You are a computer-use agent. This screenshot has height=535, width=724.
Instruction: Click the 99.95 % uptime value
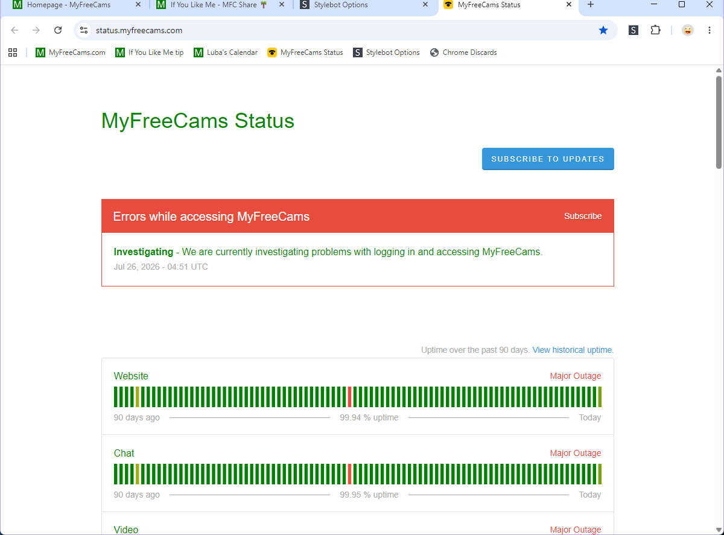(369, 495)
